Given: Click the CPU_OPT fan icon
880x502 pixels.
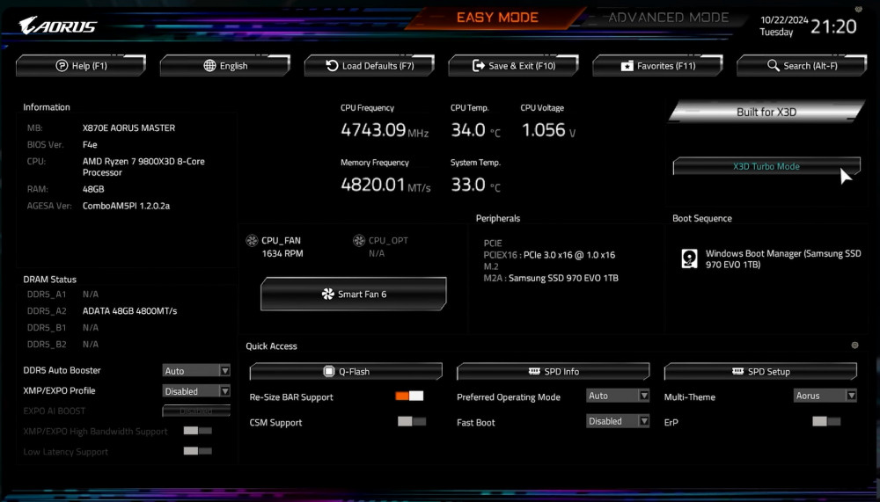Looking at the screenshot, I should pyautogui.click(x=359, y=241).
